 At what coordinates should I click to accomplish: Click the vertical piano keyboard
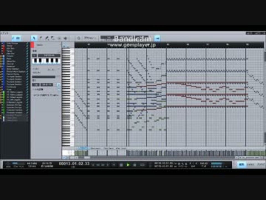pyautogui.click(x=68, y=97)
